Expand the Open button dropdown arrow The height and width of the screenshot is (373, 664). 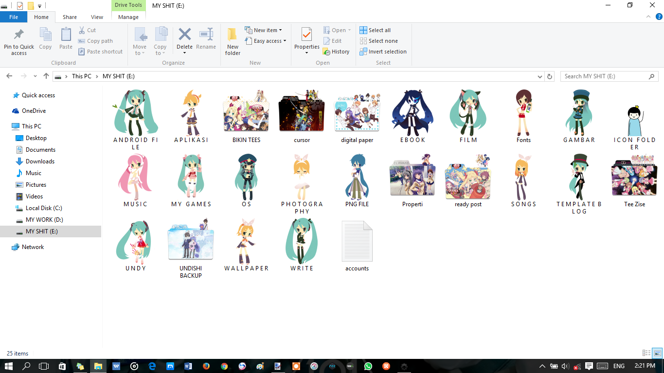[x=349, y=30]
